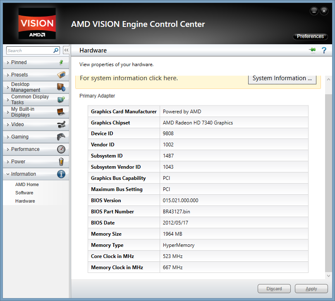
Task: Click the Device ID value 9808
Action: pos(168,134)
